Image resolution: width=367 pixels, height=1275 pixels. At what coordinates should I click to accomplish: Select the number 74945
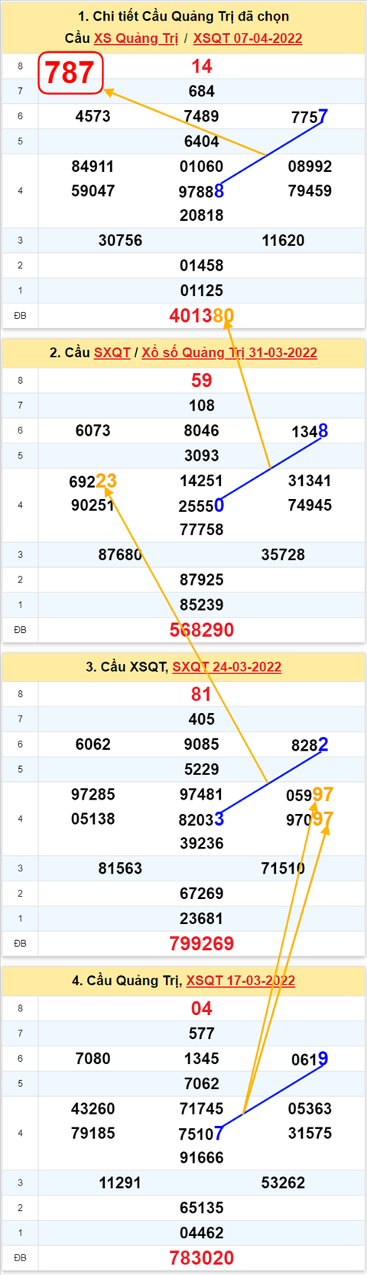(x=310, y=505)
